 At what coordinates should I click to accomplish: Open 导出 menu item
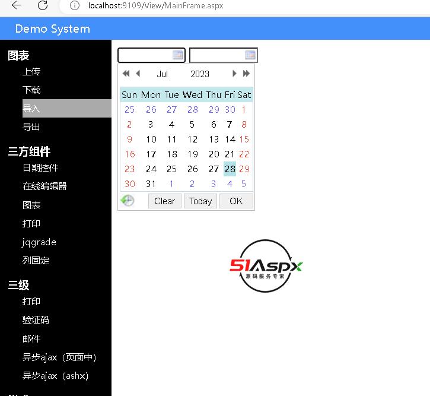click(x=31, y=127)
